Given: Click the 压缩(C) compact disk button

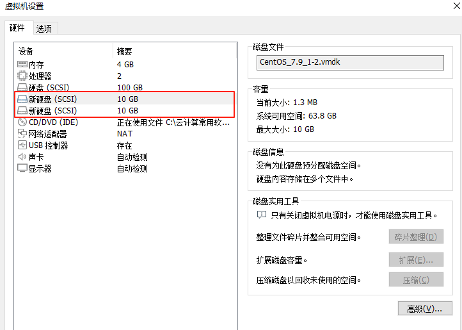Looking at the screenshot, I should 416,279.
